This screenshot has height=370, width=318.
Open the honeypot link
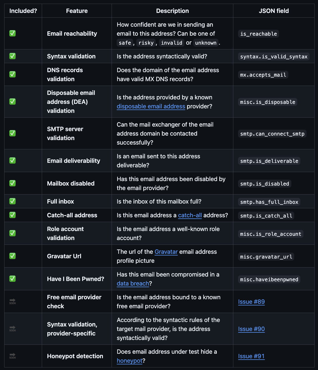click(x=130, y=361)
